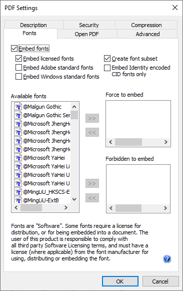Image resolution: width=183 pixels, height=291 pixels.
Task: Select the @Microsoft YaHei font entry
Action: tap(39, 158)
